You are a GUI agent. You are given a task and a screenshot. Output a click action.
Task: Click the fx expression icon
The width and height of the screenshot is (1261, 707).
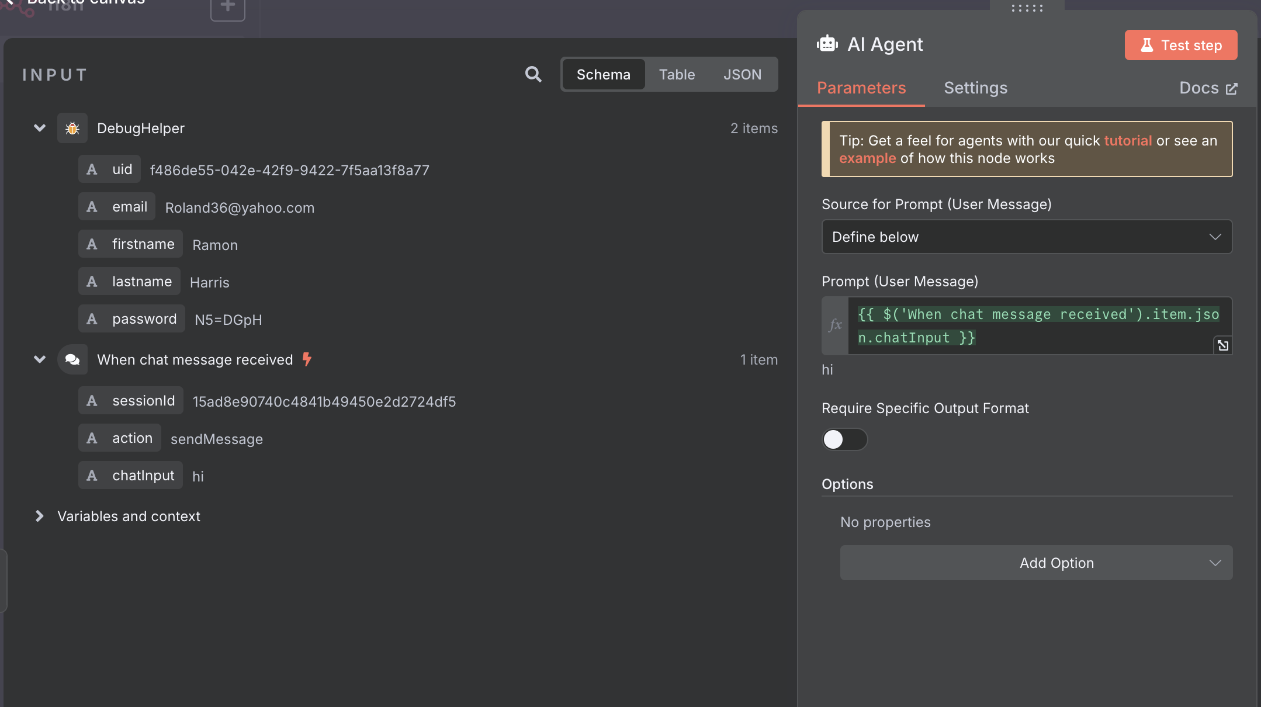click(835, 325)
